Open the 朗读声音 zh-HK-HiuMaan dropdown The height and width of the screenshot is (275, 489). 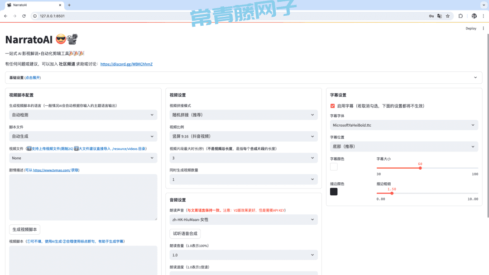click(x=244, y=219)
